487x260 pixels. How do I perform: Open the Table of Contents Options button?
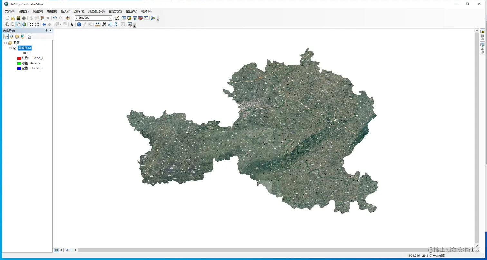[x=29, y=37]
